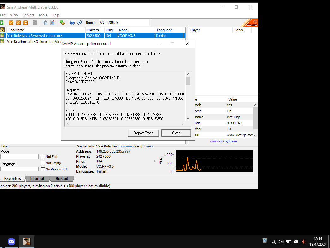Image resolution: width=330 pixels, height=248 pixels.
Task: Click the lock icon on the Vice Deathmatch row
Action: (2, 41)
